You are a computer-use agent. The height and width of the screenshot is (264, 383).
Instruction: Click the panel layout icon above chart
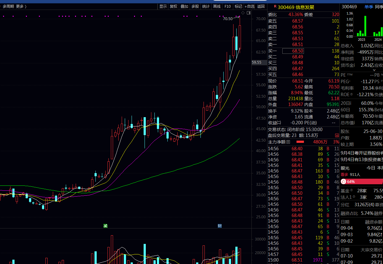pyautogui.click(x=248, y=13)
